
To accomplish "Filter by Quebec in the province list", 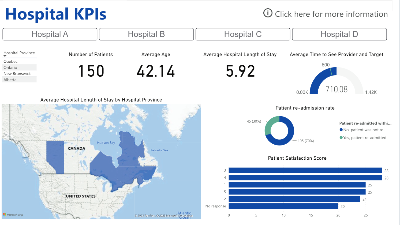I will tap(10, 62).
